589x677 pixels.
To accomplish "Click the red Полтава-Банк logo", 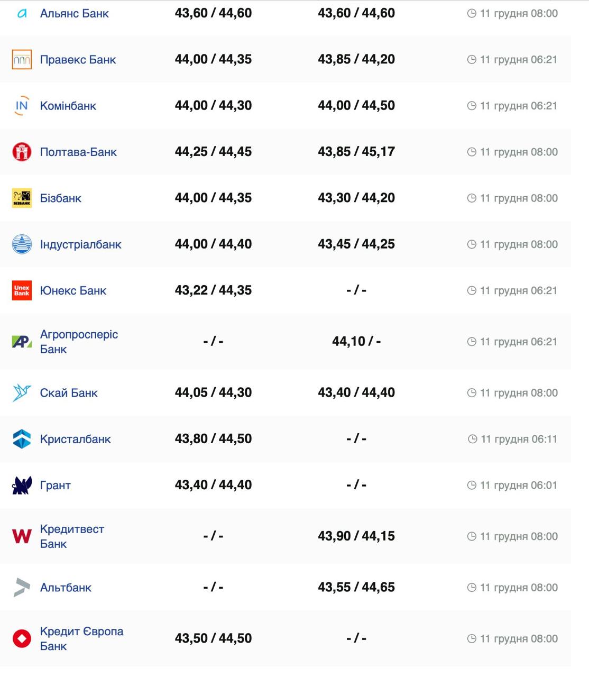I will (22, 152).
